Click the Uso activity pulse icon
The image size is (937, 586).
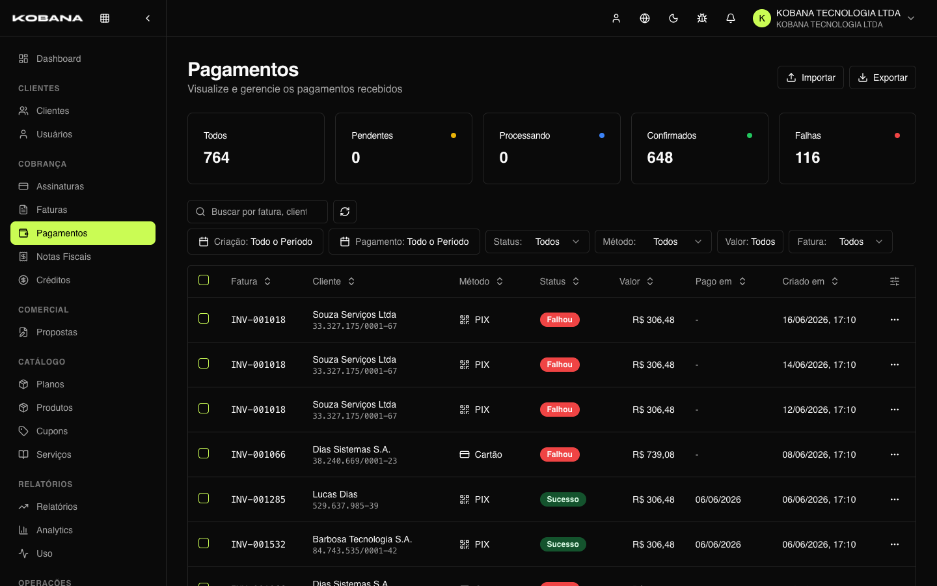coord(23,553)
